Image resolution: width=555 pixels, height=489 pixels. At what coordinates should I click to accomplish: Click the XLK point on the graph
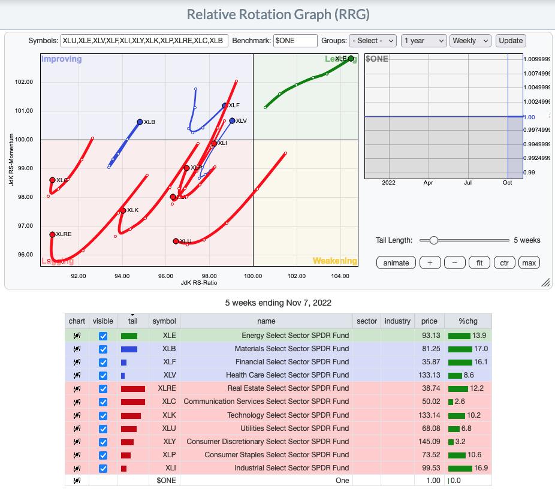[x=123, y=210]
